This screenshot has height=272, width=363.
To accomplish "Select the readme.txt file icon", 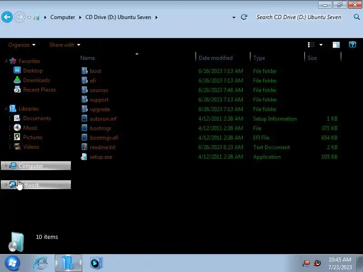I will pos(84,147).
